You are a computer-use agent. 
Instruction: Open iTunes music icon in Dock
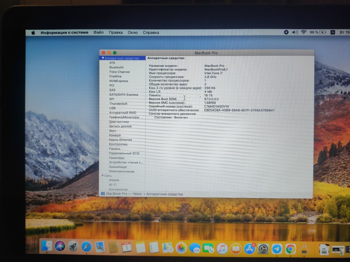pyautogui.click(x=222, y=249)
